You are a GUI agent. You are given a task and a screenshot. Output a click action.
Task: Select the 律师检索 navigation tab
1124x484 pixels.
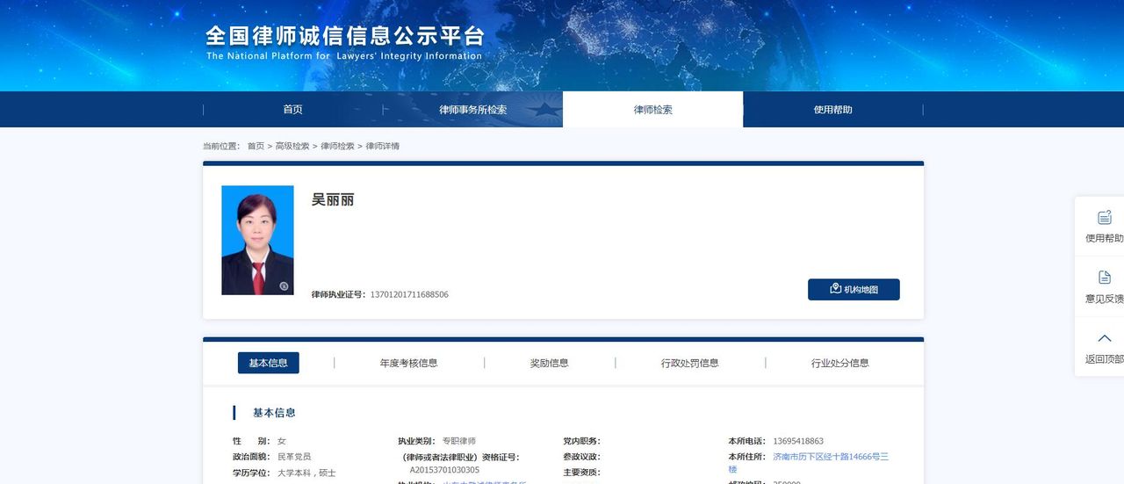coord(652,110)
